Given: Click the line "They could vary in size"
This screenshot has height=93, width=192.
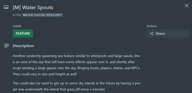Looking at the screenshot, I should point(45,74).
